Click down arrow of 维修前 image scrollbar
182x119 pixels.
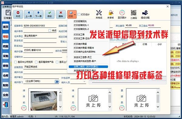[60, 107]
